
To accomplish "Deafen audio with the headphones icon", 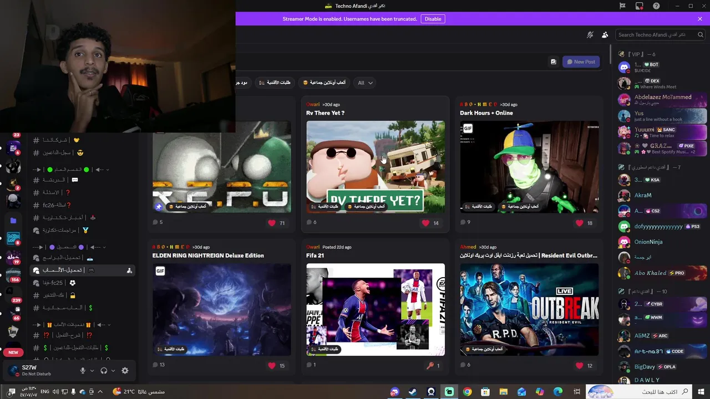I will pyautogui.click(x=104, y=371).
